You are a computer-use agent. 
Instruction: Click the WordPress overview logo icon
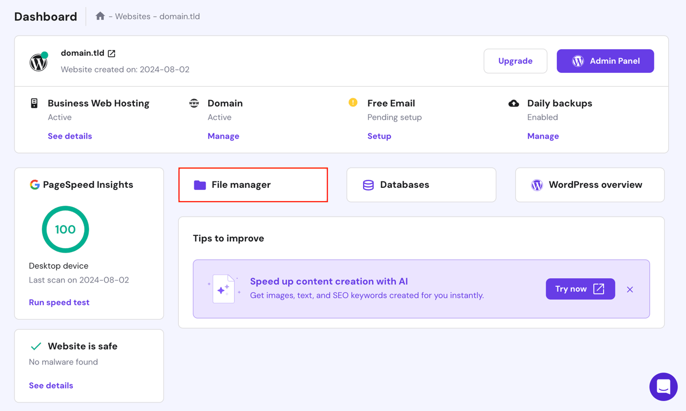pyautogui.click(x=537, y=184)
